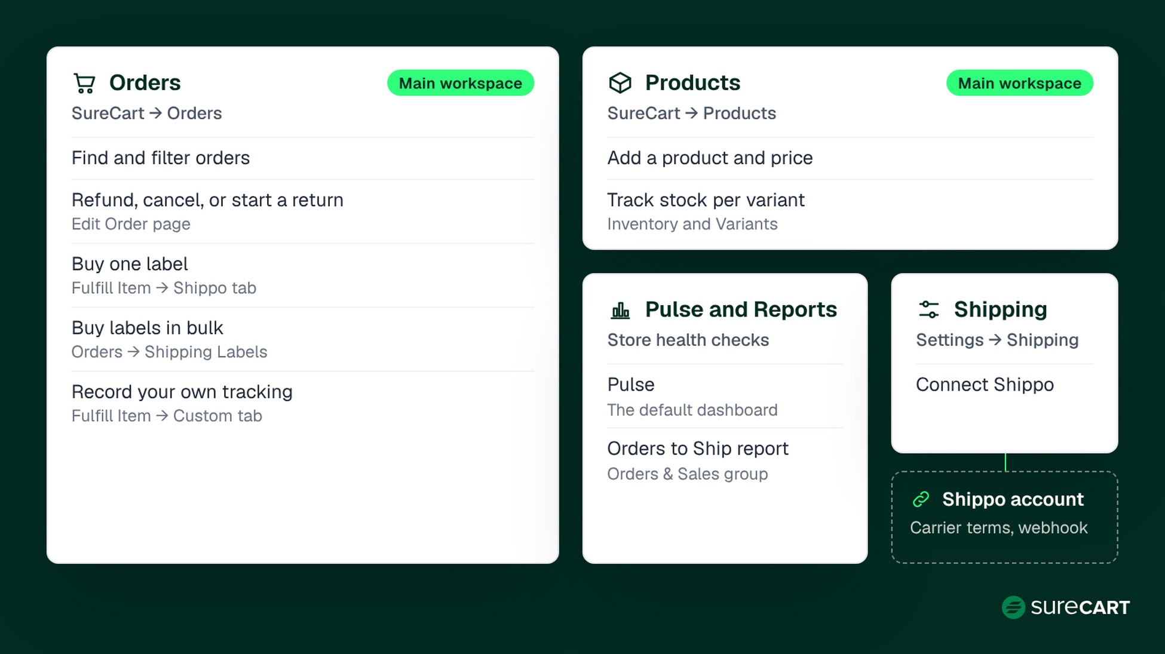Click 'Record your own tracking' row

[302, 403]
